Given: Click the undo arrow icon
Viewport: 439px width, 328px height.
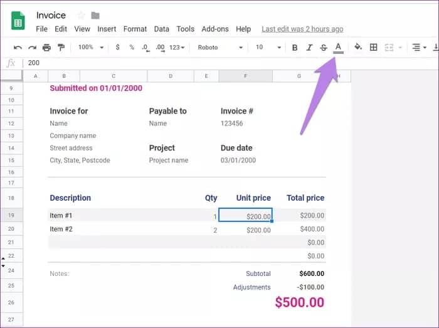Looking at the screenshot, I should click(18, 48).
